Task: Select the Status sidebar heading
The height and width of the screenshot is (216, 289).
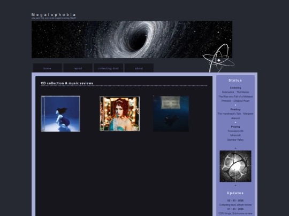Action: (235, 81)
